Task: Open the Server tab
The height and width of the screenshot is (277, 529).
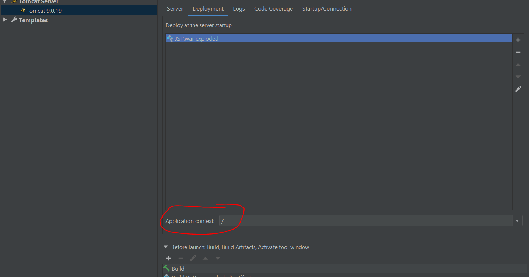Action: pos(175,9)
